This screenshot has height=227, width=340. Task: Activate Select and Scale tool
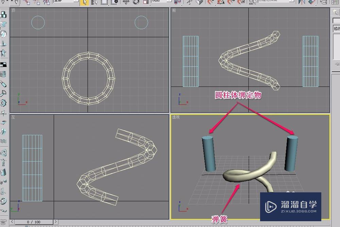(146, 2)
